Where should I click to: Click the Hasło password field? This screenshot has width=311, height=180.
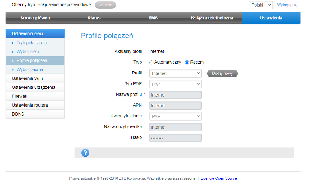click(x=175, y=138)
